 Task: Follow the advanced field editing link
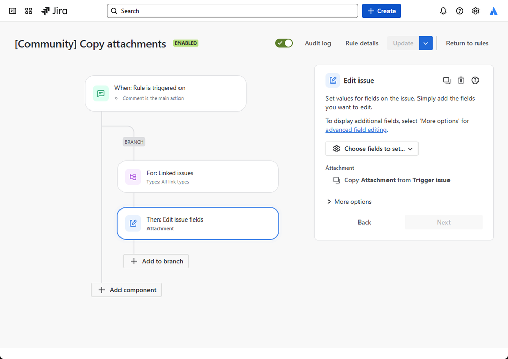coord(356,130)
